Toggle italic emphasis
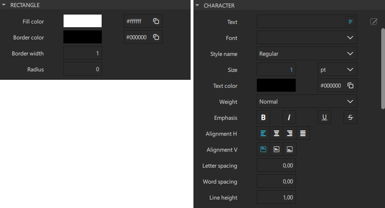The image size is (385, 208). (x=289, y=117)
